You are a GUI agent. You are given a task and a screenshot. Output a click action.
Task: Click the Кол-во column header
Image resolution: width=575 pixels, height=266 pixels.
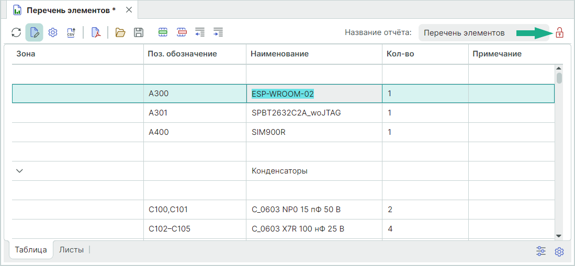pos(425,54)
